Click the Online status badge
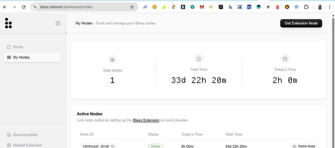 155,146
